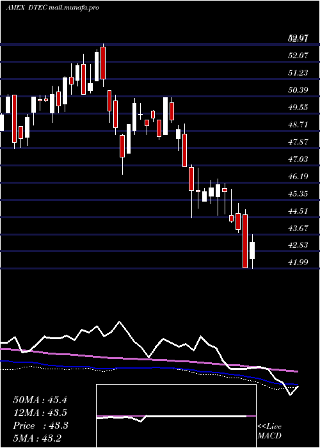Click the 52.07 price axis label
The image size is (320, 448).
point(298,56)
